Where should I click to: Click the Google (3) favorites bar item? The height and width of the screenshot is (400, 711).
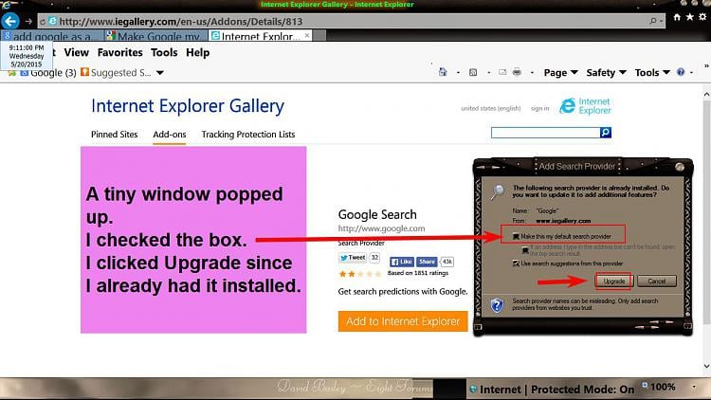(48, 73)
